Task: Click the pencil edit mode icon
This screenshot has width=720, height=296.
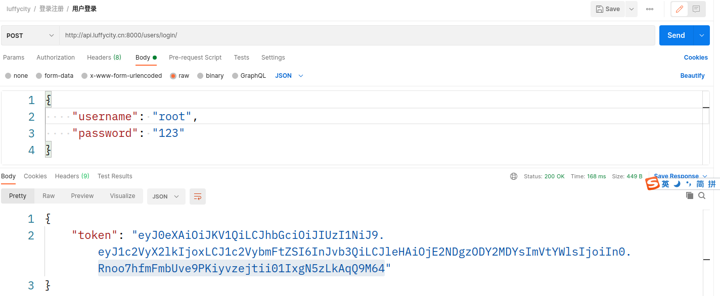Action: pos(680,9)
